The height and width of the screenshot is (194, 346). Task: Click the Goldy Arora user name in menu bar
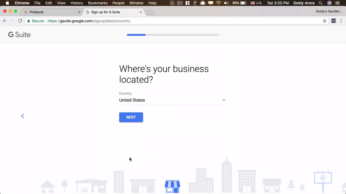point(304,3)
